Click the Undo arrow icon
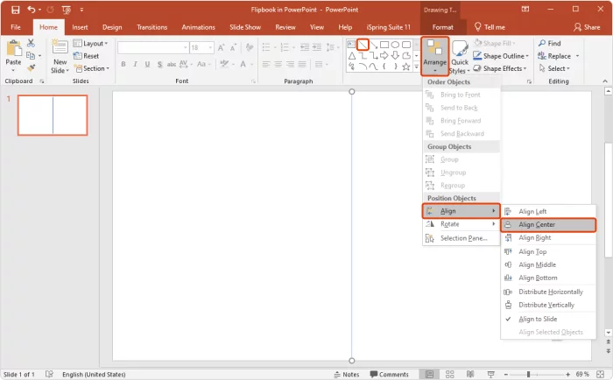The height and width of the screenshot is (380, 613). click(x=32, y=10)
